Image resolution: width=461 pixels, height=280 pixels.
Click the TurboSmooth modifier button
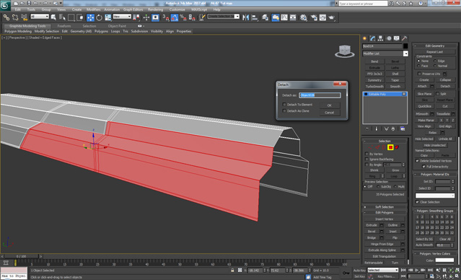(x=374, y=87)
